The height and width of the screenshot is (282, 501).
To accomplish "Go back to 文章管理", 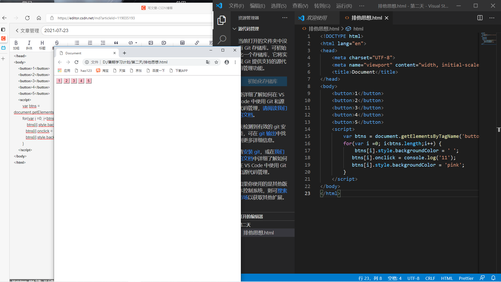I will tap(27, 31).
